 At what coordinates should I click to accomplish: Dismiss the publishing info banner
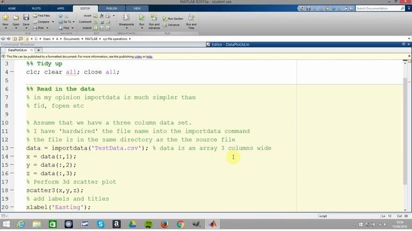click(x=409, y=56)
